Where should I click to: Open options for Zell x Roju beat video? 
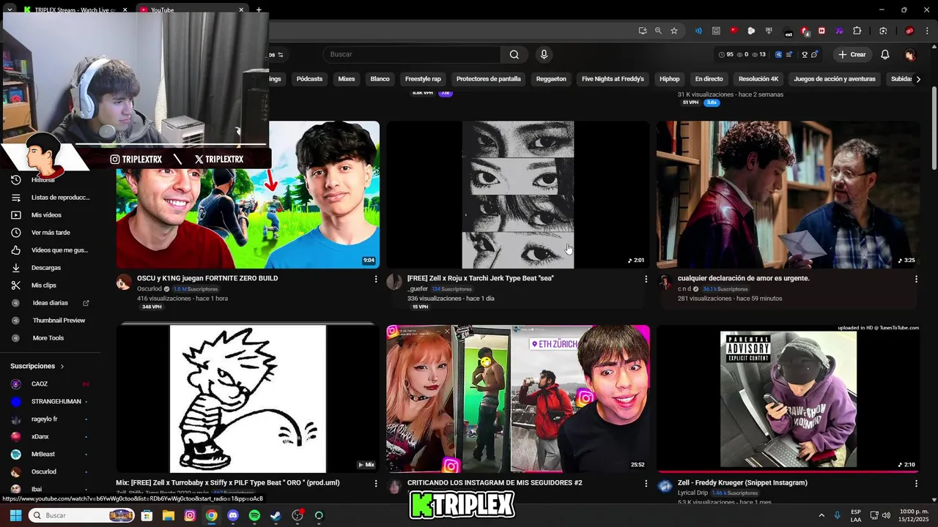pos(646,279)
